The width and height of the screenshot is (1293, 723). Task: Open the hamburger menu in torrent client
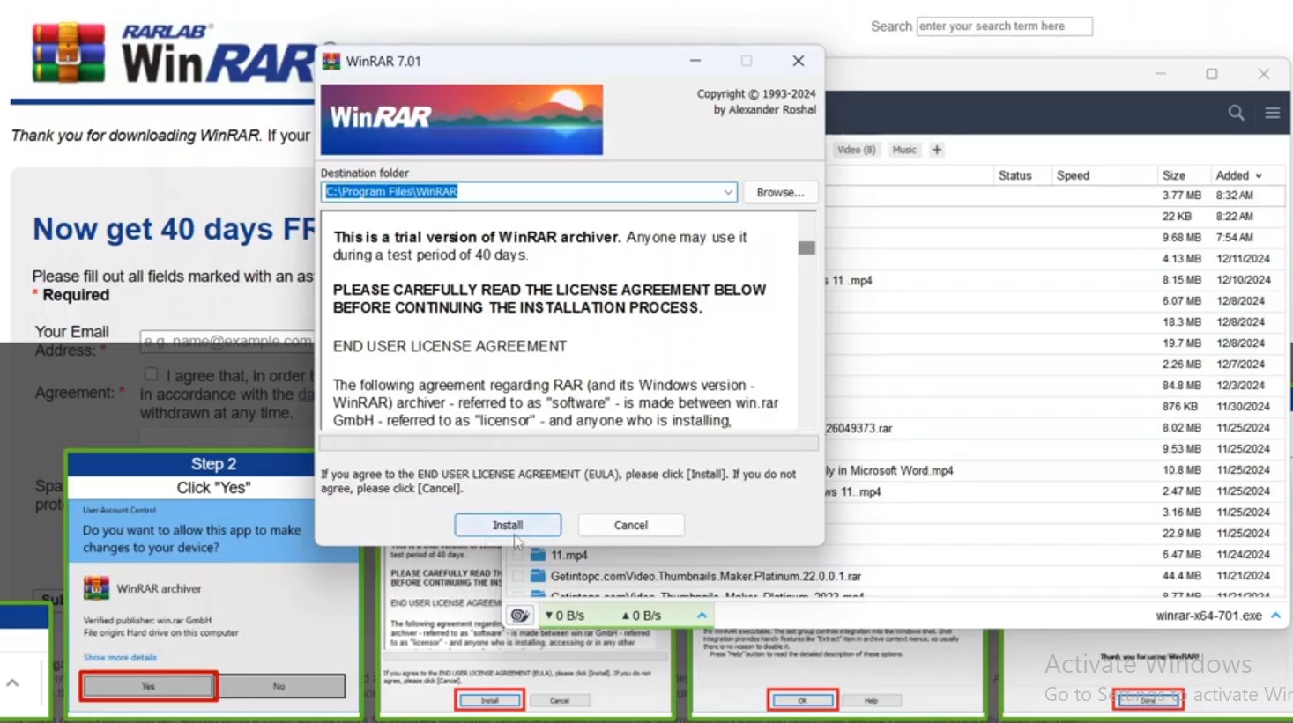click(1273, 113)
